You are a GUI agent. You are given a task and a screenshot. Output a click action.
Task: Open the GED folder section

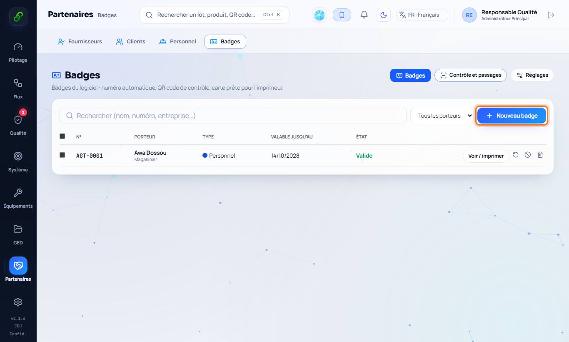(18, 234)
